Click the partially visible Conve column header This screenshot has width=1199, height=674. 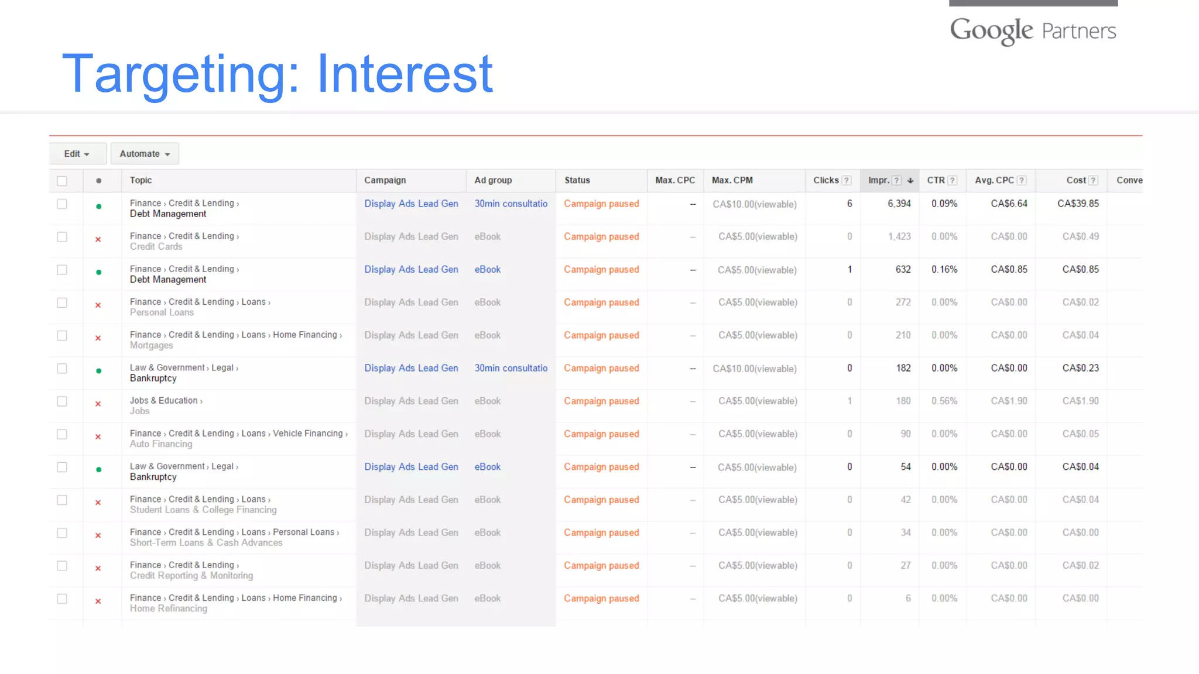coord(1129,180)
